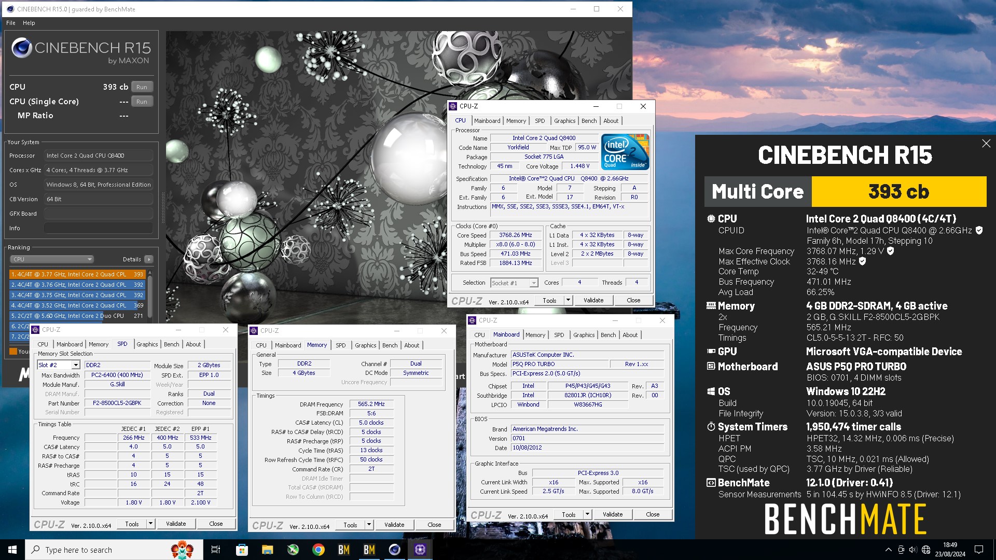Click Validate in CPU-Z Memory window
996x560 pixels.
pos(394,525)
